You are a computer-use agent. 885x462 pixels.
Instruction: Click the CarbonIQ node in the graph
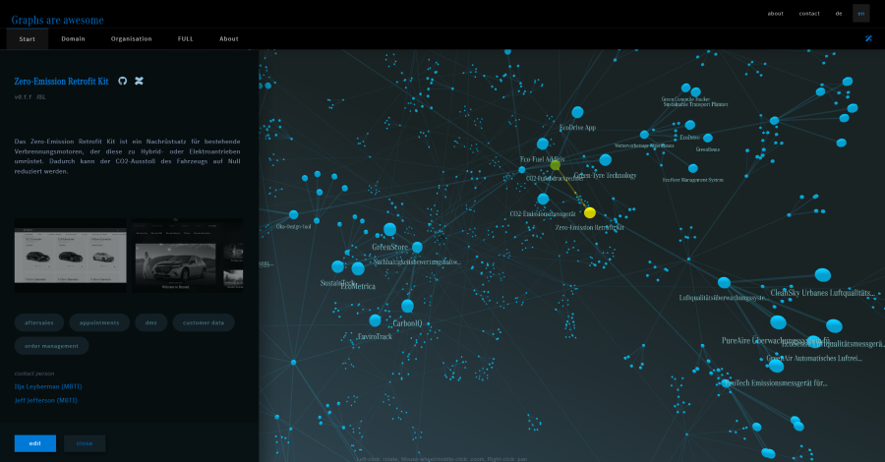[407, 306]
